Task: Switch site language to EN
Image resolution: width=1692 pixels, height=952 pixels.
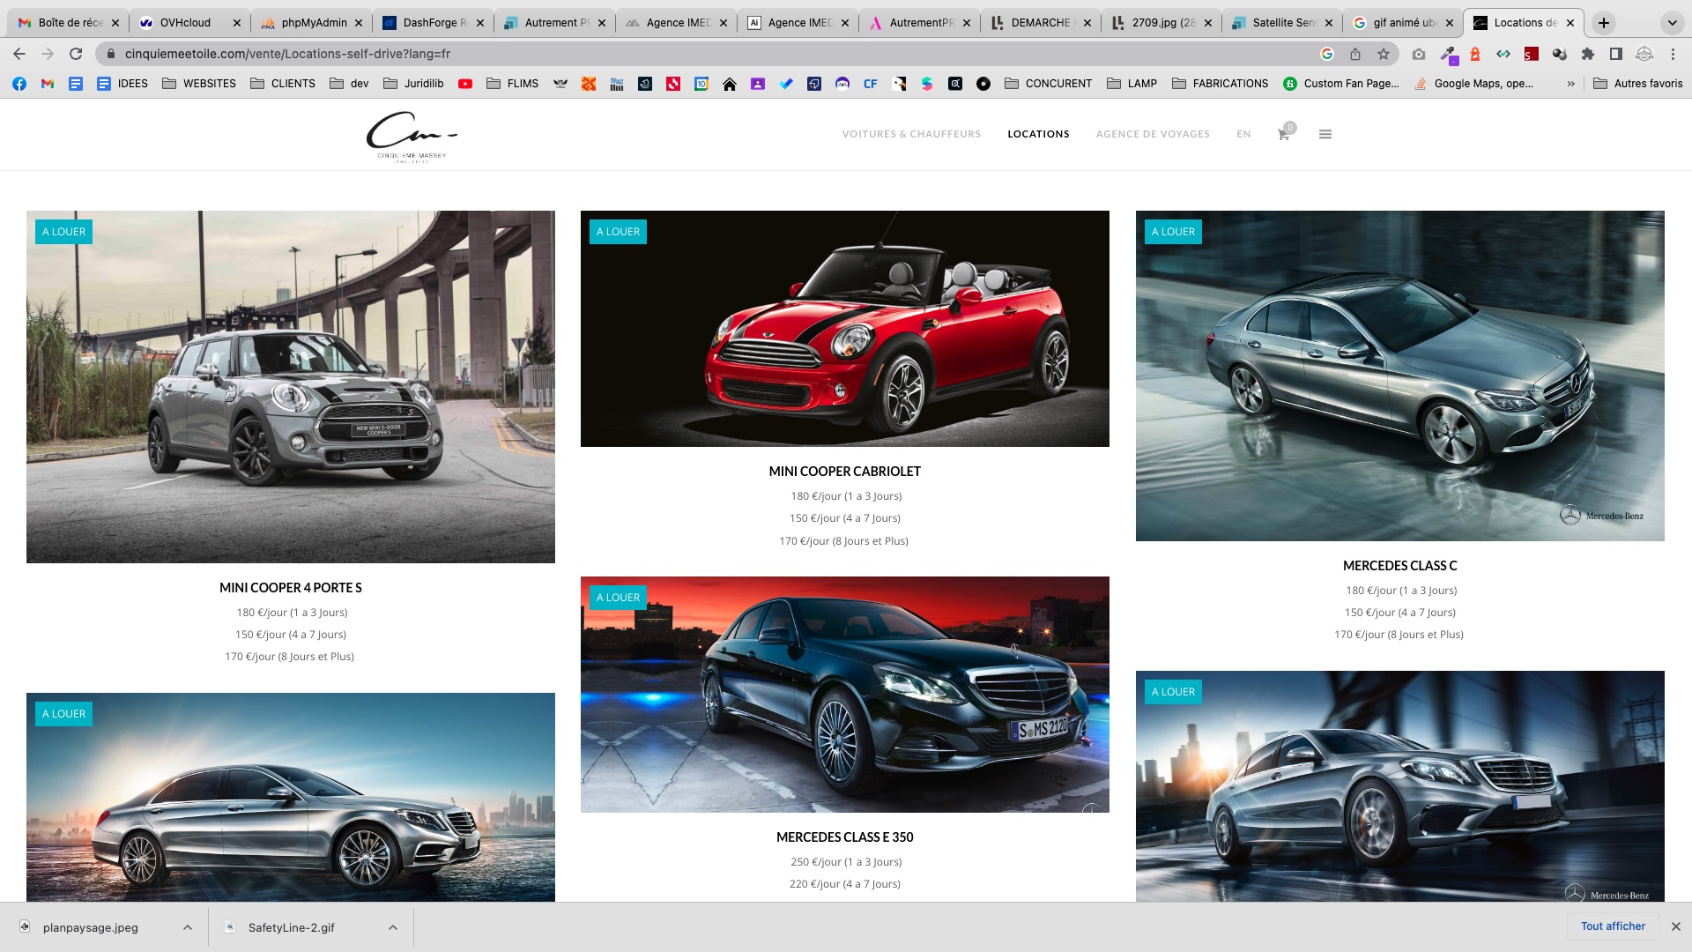Action: (x=1243, y=134)
